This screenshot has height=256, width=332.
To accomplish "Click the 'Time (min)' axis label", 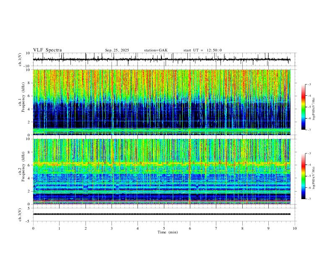I will tap(168, 232).
